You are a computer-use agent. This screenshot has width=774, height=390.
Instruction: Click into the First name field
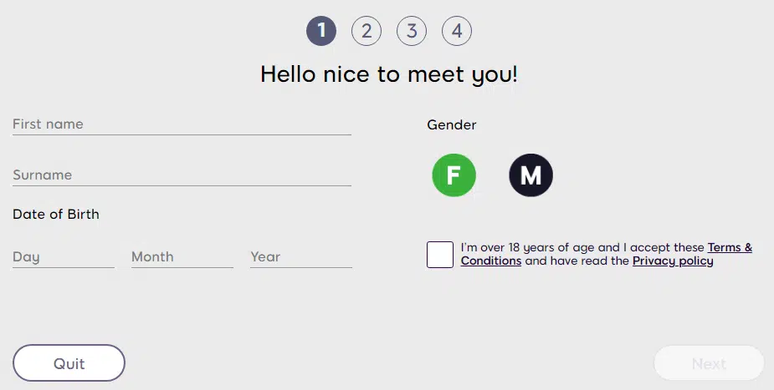182,124
